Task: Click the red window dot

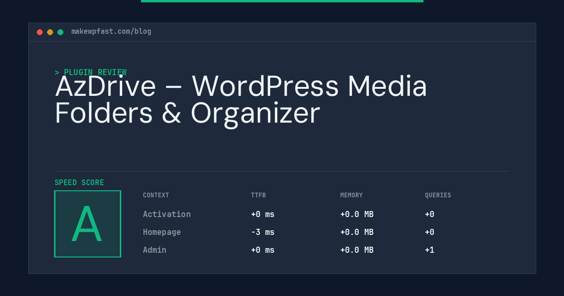Action: 39,32
